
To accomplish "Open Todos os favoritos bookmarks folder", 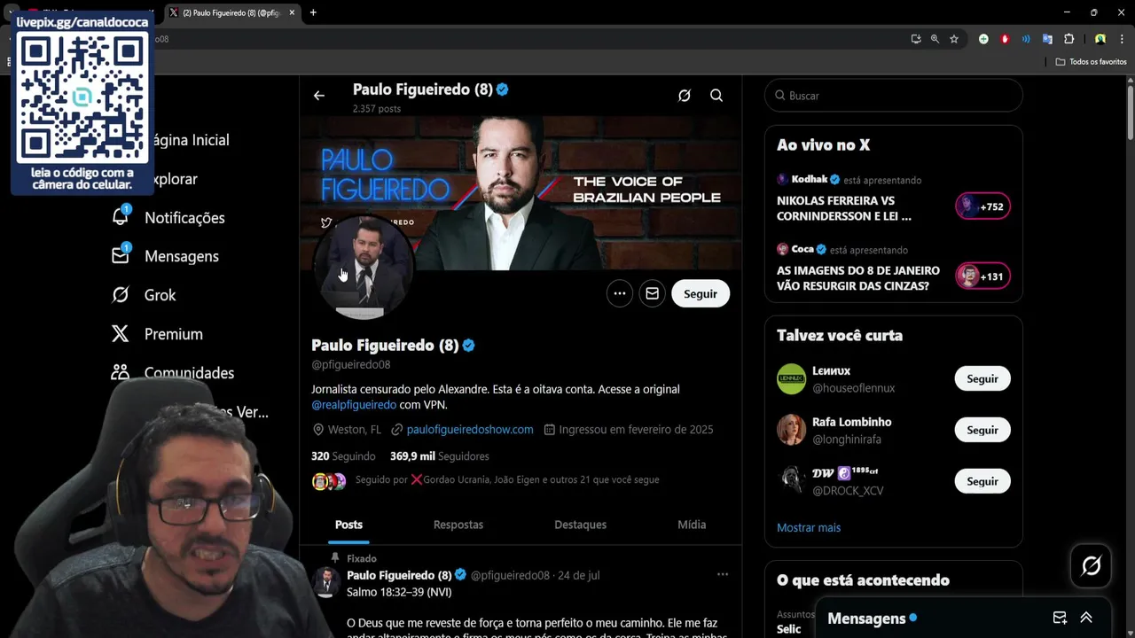I will (x=1091, y=62).
